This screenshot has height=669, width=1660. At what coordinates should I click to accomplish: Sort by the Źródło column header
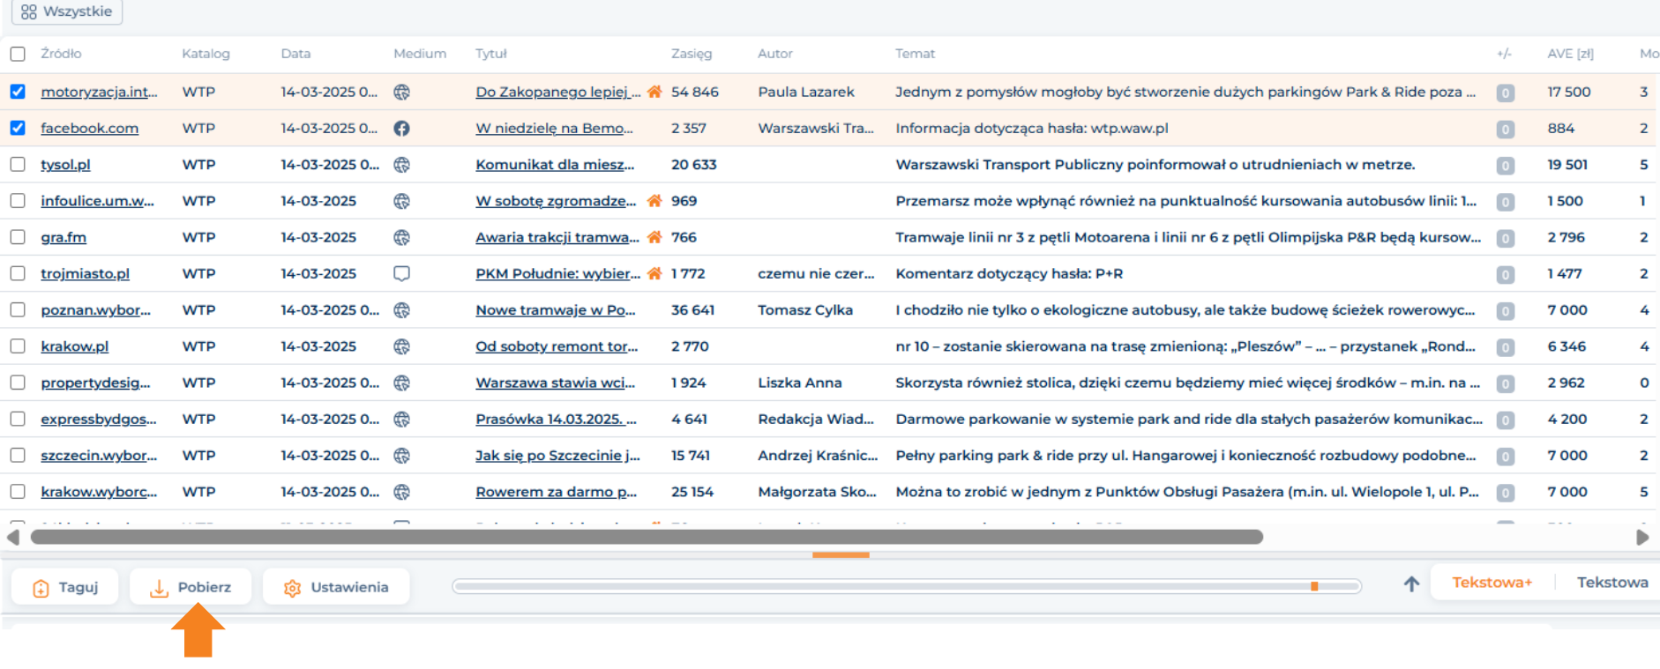pos(61,54)
